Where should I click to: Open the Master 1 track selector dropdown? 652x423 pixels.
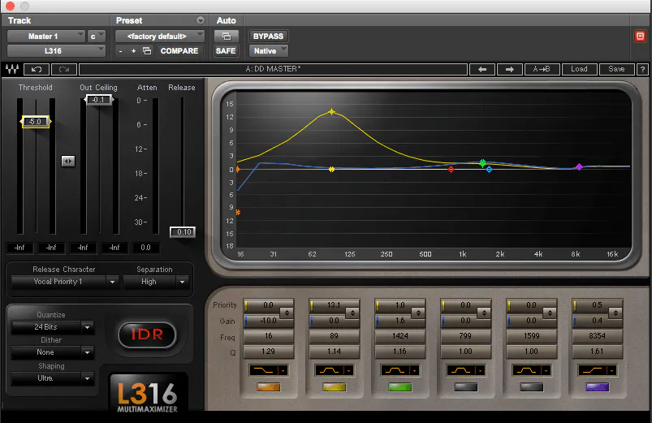(45, 37)
